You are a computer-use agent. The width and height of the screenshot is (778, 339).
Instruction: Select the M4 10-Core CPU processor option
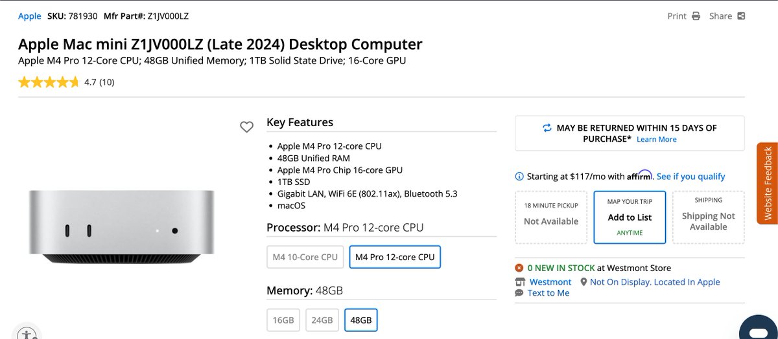click(305, 257)
